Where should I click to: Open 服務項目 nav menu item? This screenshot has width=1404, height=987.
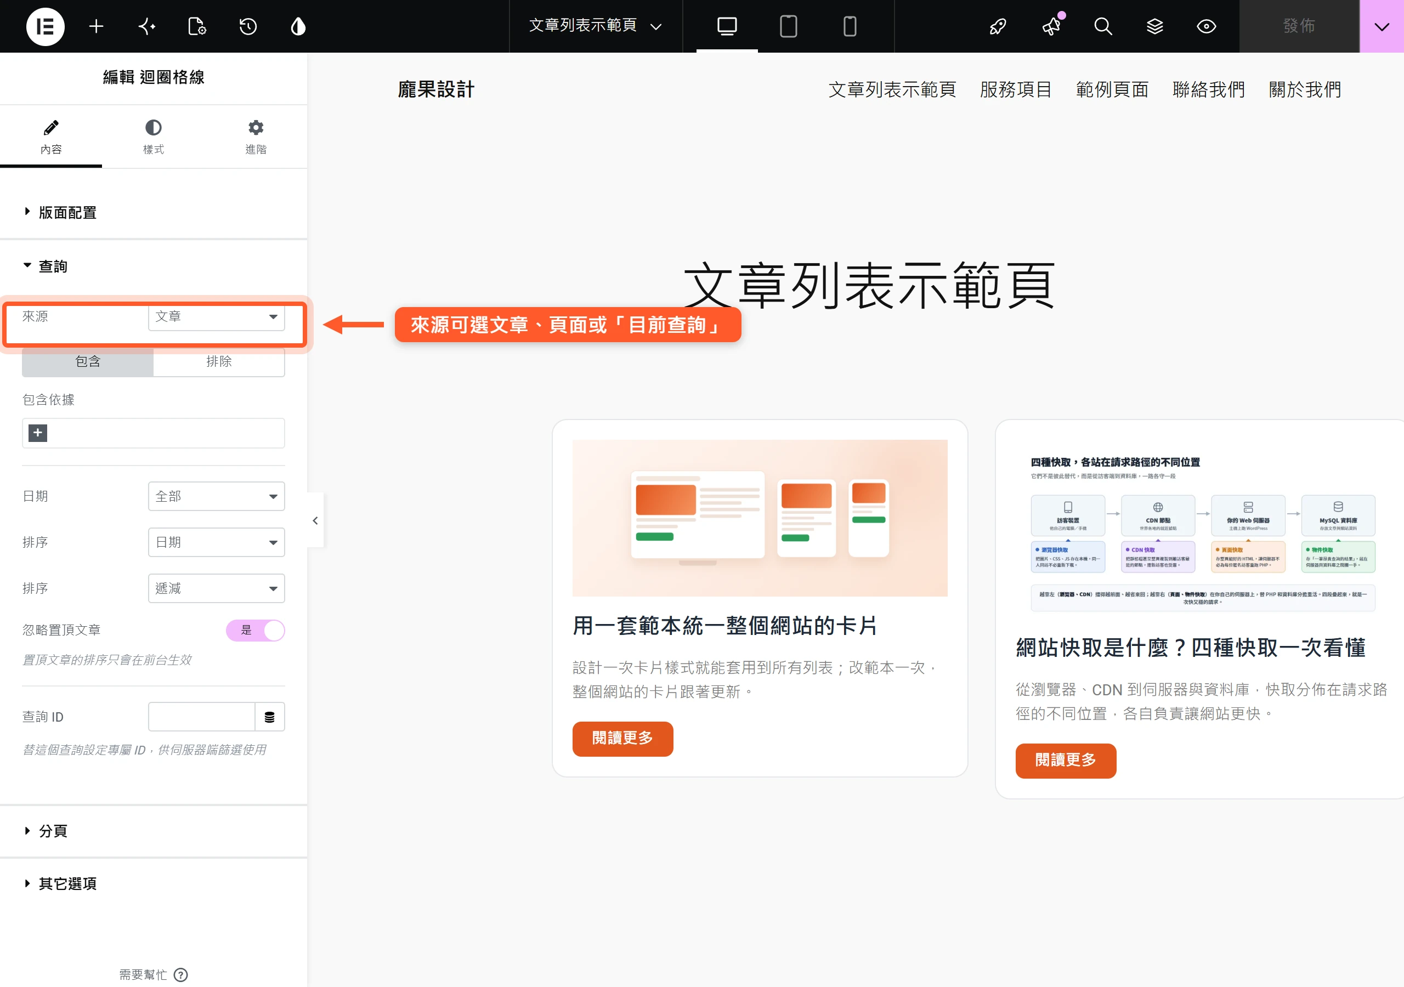1016,90
